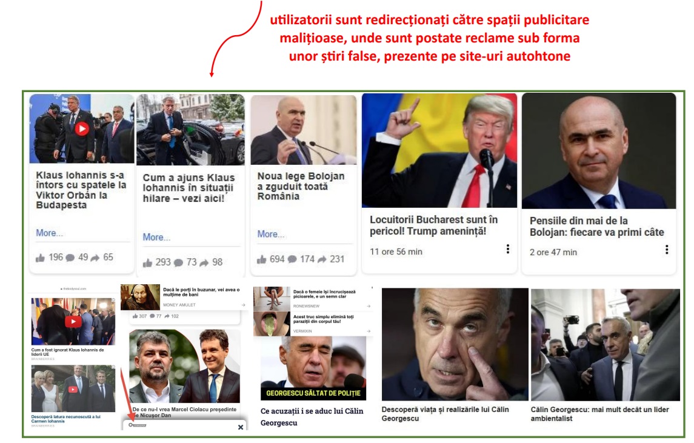Click the large Bolojan portrait above 'Pensiile din mai'

(x=598, y=151)
